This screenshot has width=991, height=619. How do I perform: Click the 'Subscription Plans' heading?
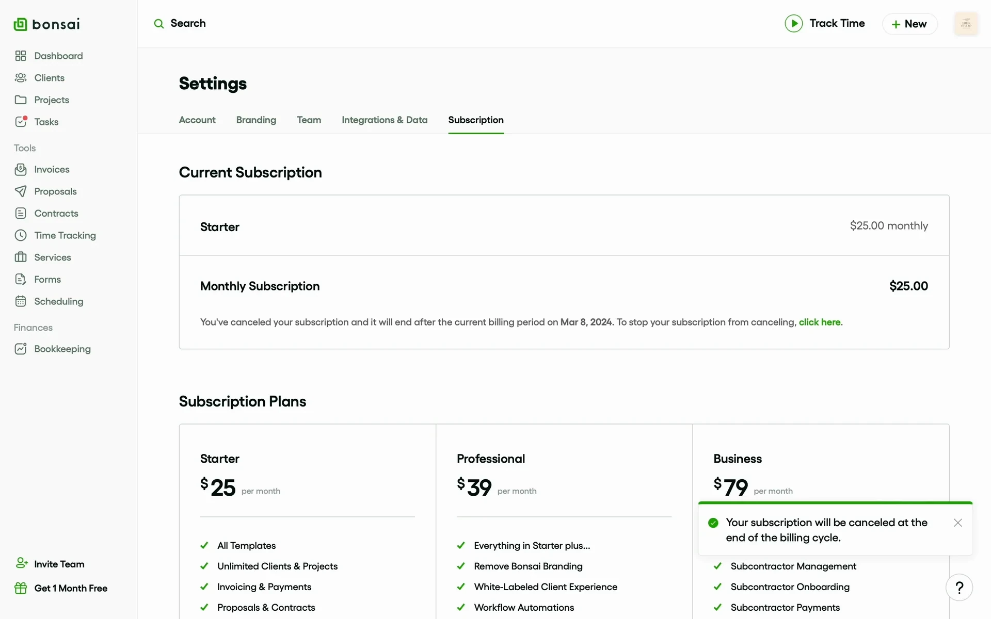[242, 401]
